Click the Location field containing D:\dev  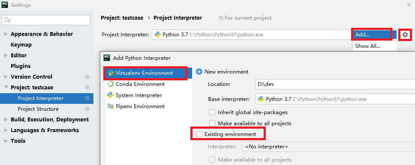point(335,84)
